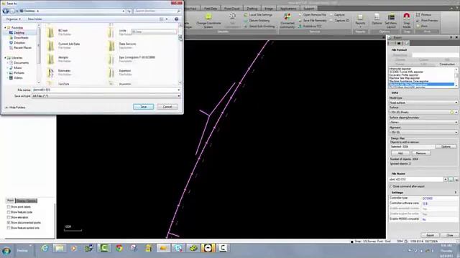460x258 pixels.
Task: Open Internet Explorer from taskbar
Action: pyautogui.click(x=45, y=249)
